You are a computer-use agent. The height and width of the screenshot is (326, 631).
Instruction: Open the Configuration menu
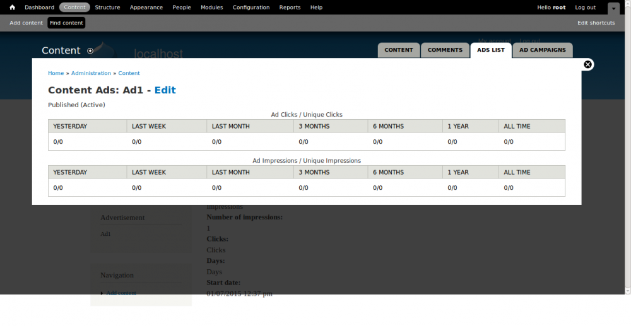(251, 8)
